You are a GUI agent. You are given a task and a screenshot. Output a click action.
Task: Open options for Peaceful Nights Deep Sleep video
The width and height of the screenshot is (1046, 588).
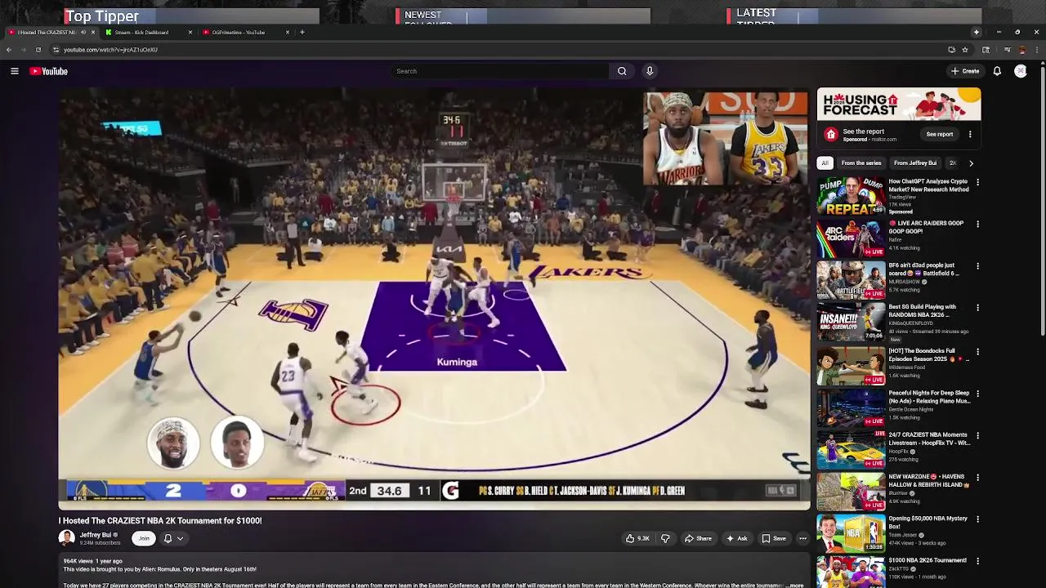pyautogui.click(x=977, y=394)
